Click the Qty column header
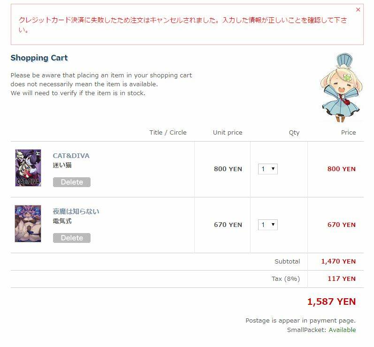This screenshot has width=374, height=347. pyautogui.click(x=294, y=133)
